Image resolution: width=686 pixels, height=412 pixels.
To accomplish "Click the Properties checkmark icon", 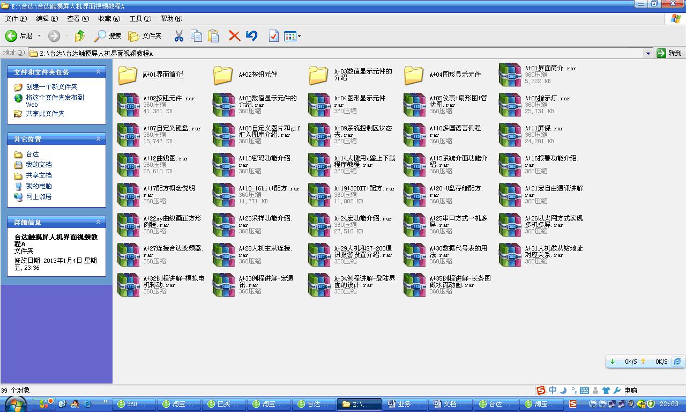I will coord(273,36).
